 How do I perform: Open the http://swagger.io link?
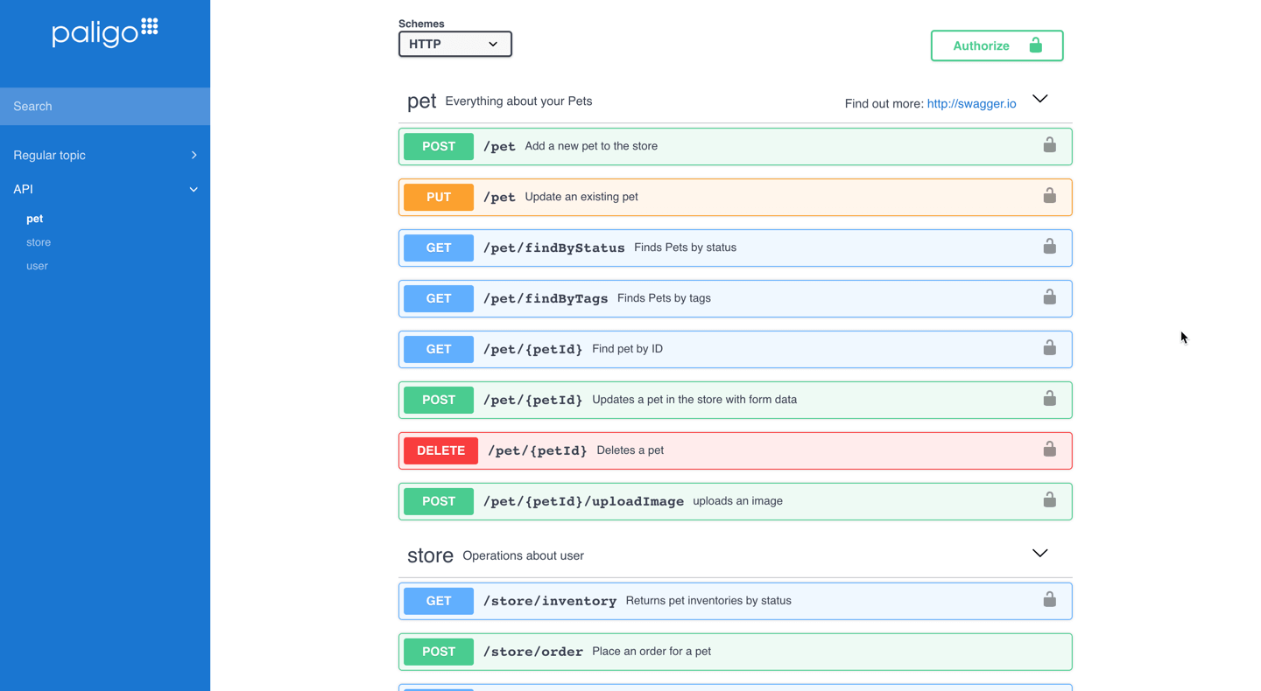(971, 103)
